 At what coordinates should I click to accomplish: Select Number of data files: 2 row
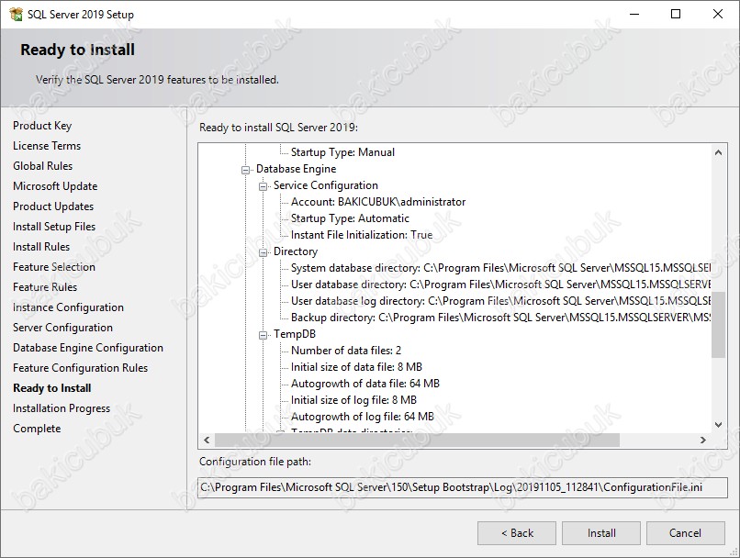346,351
